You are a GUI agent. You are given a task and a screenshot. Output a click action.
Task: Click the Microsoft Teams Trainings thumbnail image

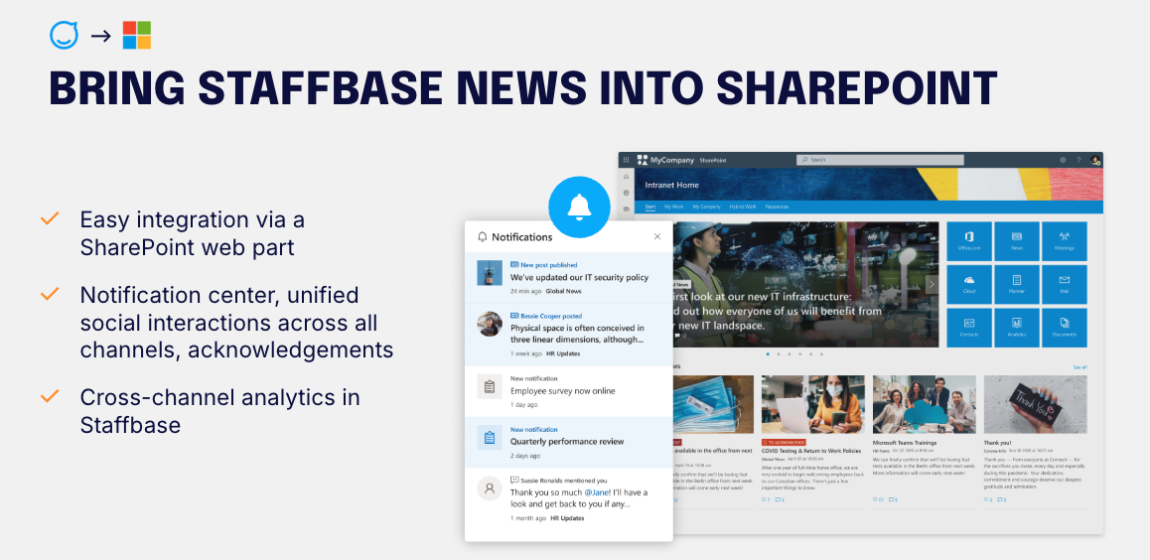(x=925, y=404)
